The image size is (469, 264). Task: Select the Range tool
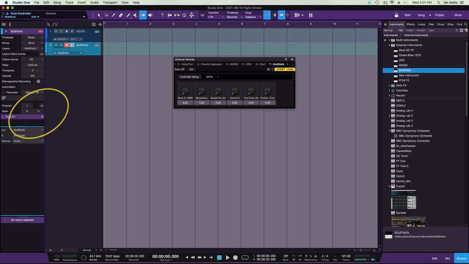(x=106, y=15)
